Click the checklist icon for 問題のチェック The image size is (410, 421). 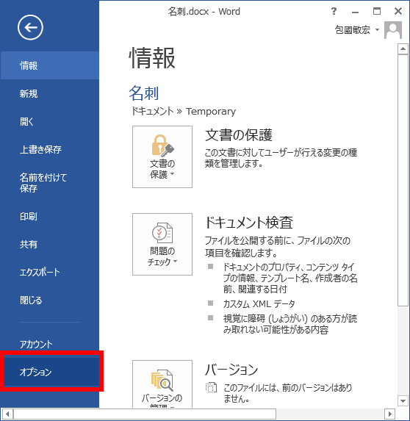pos(162,233)
